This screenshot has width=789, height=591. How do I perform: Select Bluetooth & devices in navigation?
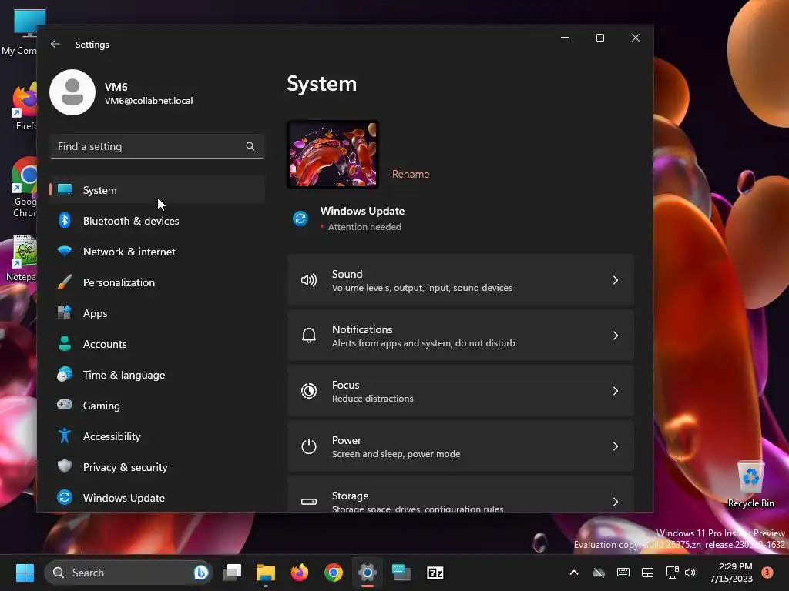tap(157, 221)
